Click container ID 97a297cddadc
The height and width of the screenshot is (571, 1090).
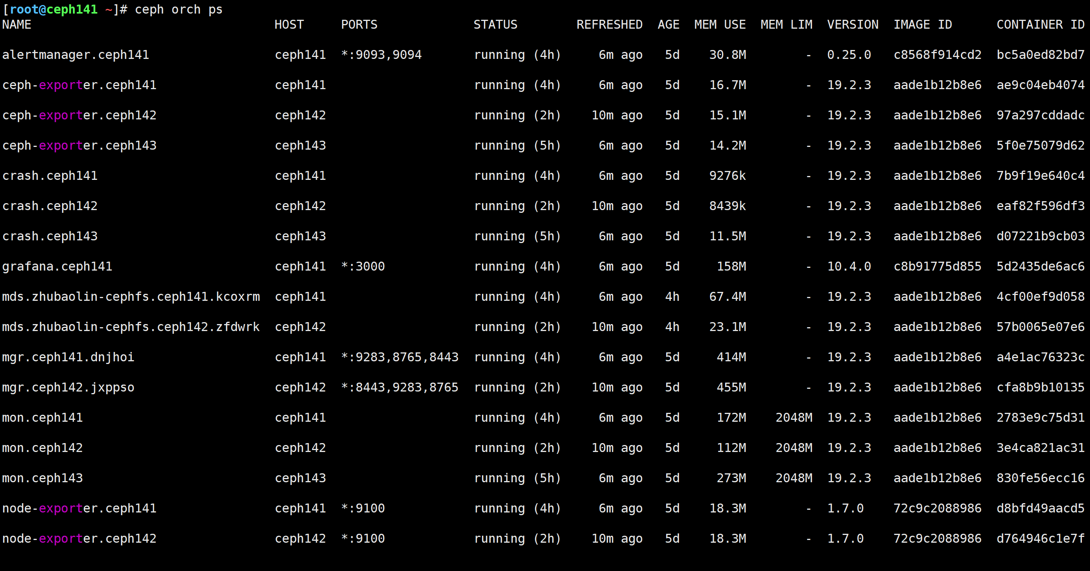(x=1040, y=115)
